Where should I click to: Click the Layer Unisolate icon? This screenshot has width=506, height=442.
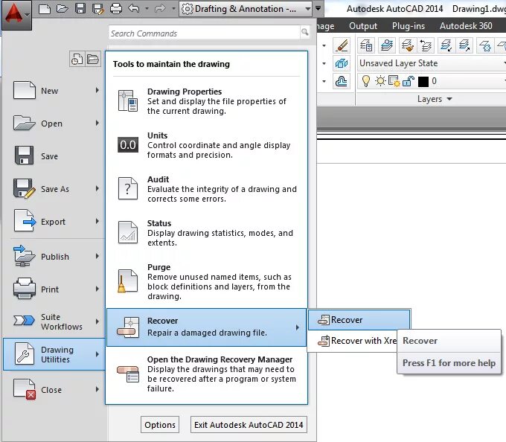coord(464,45)
